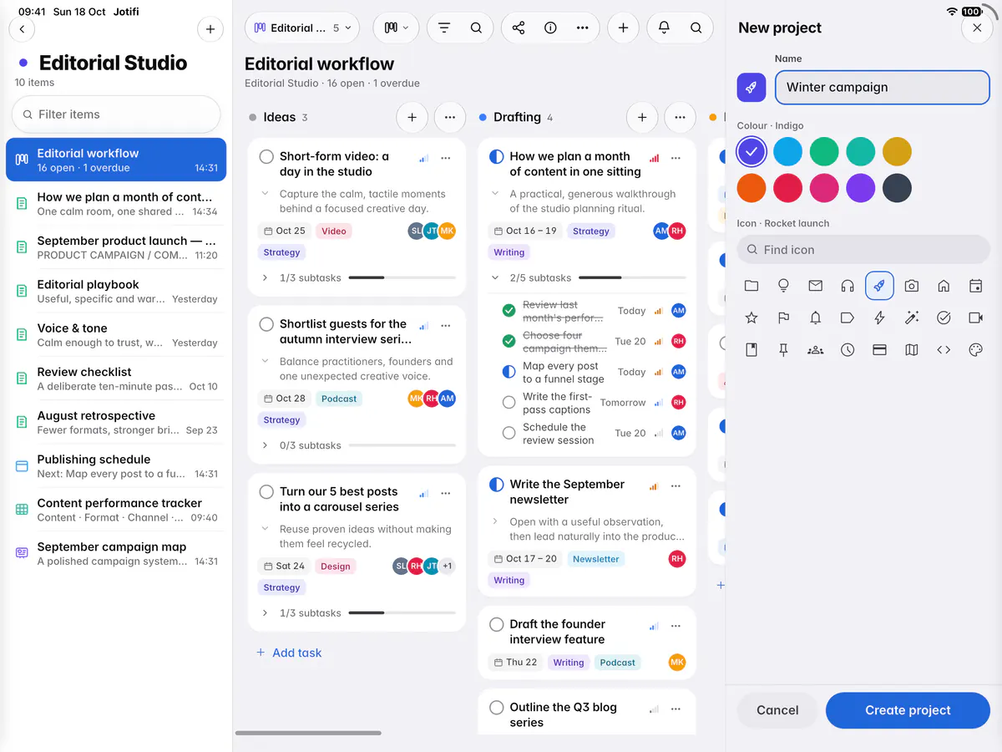Pick the calendar icon in the icon grid

tap(975, 286)
